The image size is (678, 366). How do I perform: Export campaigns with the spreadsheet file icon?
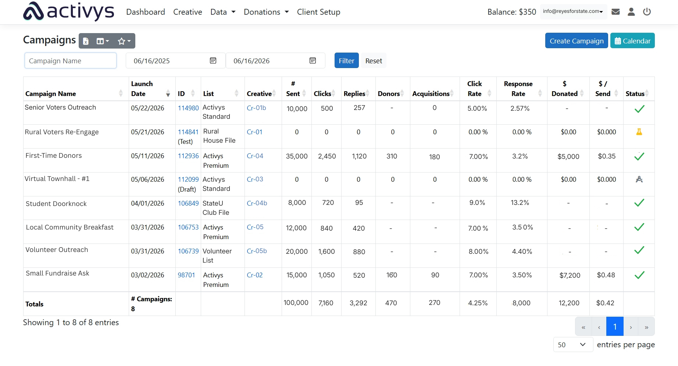(x=86, y=41)
